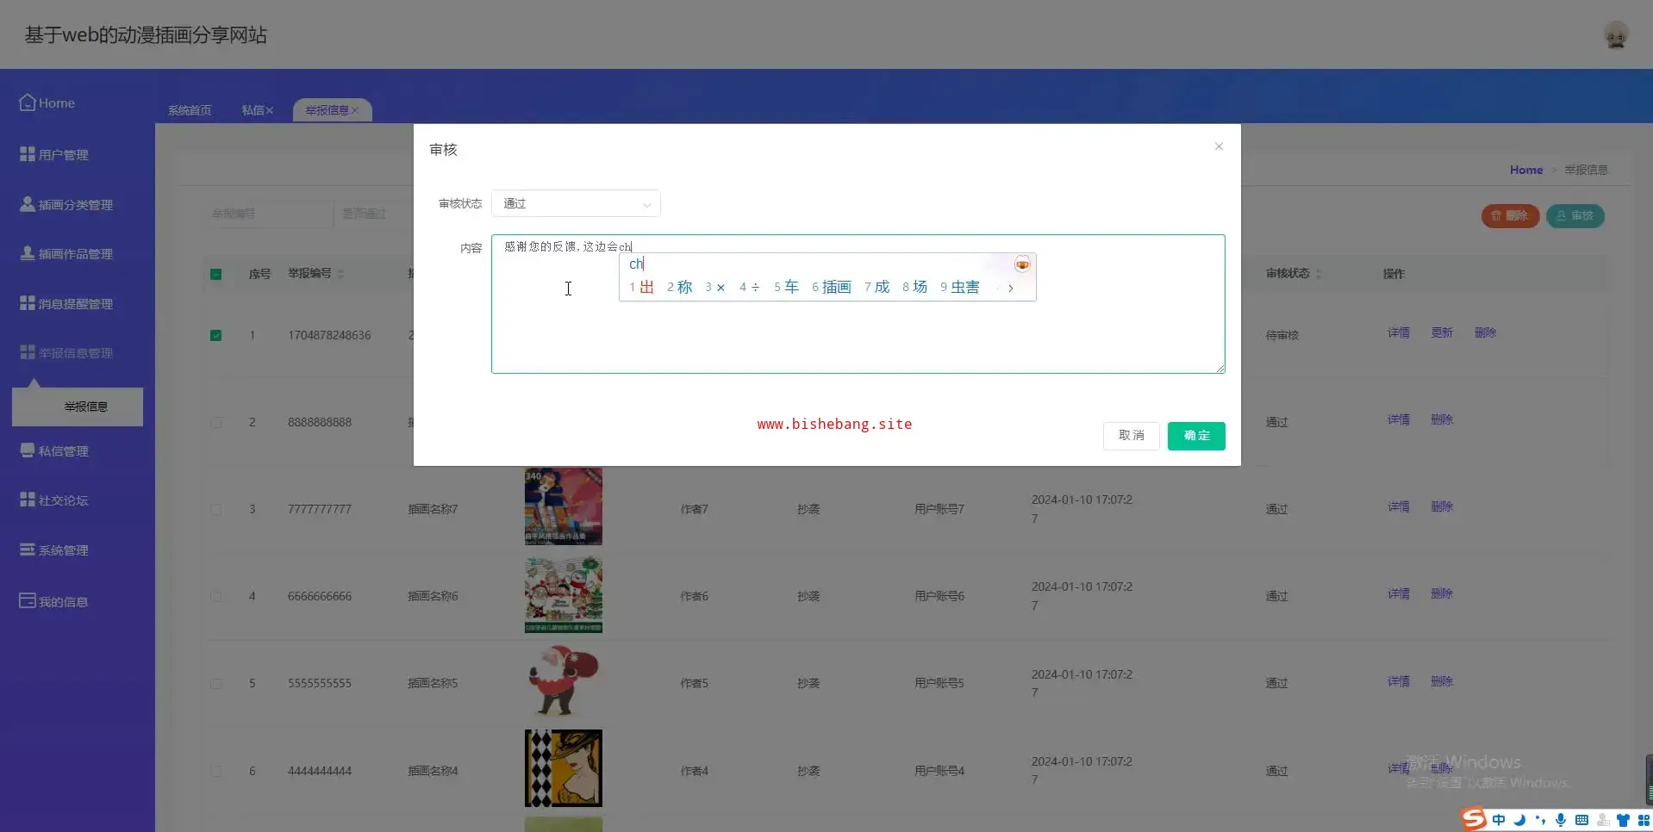Viewport: 1653px width, 832px height.
Task: Uncheck the checkbox for row 1
Action: [216, 335]
